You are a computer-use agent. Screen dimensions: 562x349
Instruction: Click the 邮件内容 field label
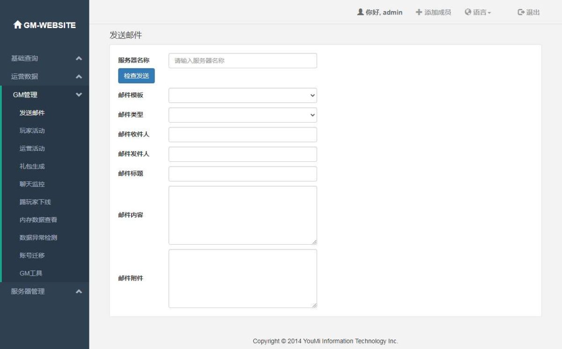pyautogui.click(x=131, y=215)
